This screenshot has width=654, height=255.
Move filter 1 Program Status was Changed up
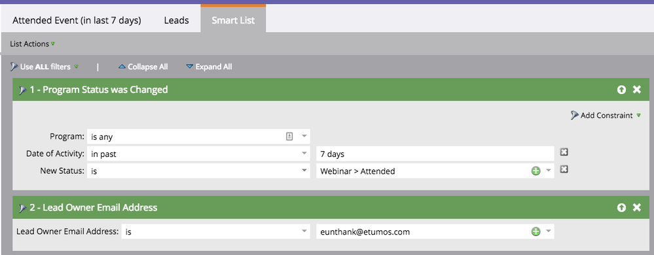coord(621,90)
